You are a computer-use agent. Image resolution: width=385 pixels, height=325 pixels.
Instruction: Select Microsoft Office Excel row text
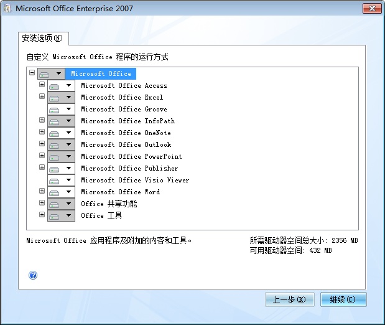tap(122, 97)
